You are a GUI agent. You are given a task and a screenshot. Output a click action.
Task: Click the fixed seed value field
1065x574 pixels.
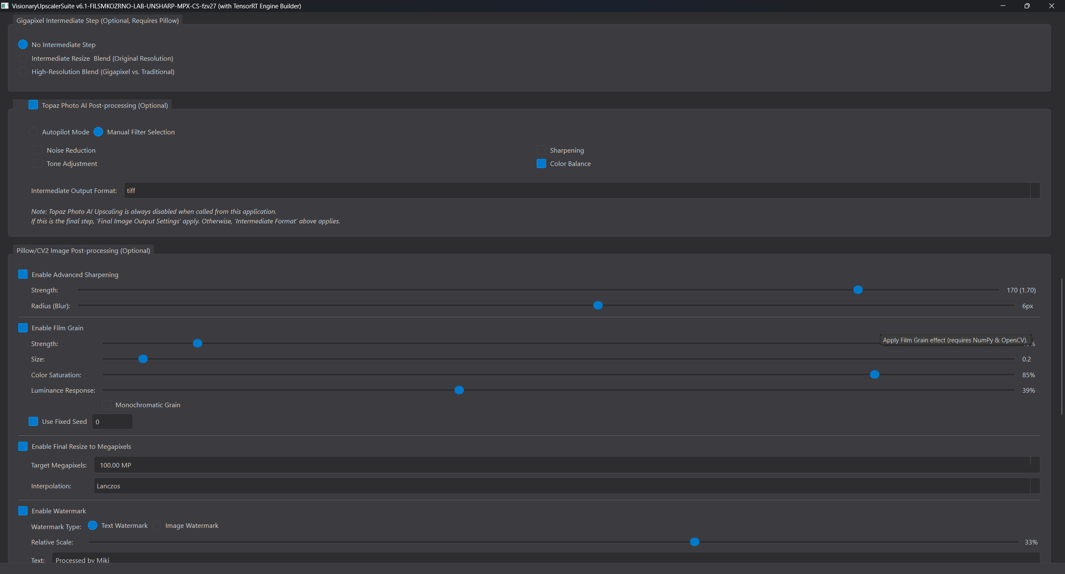112,422
